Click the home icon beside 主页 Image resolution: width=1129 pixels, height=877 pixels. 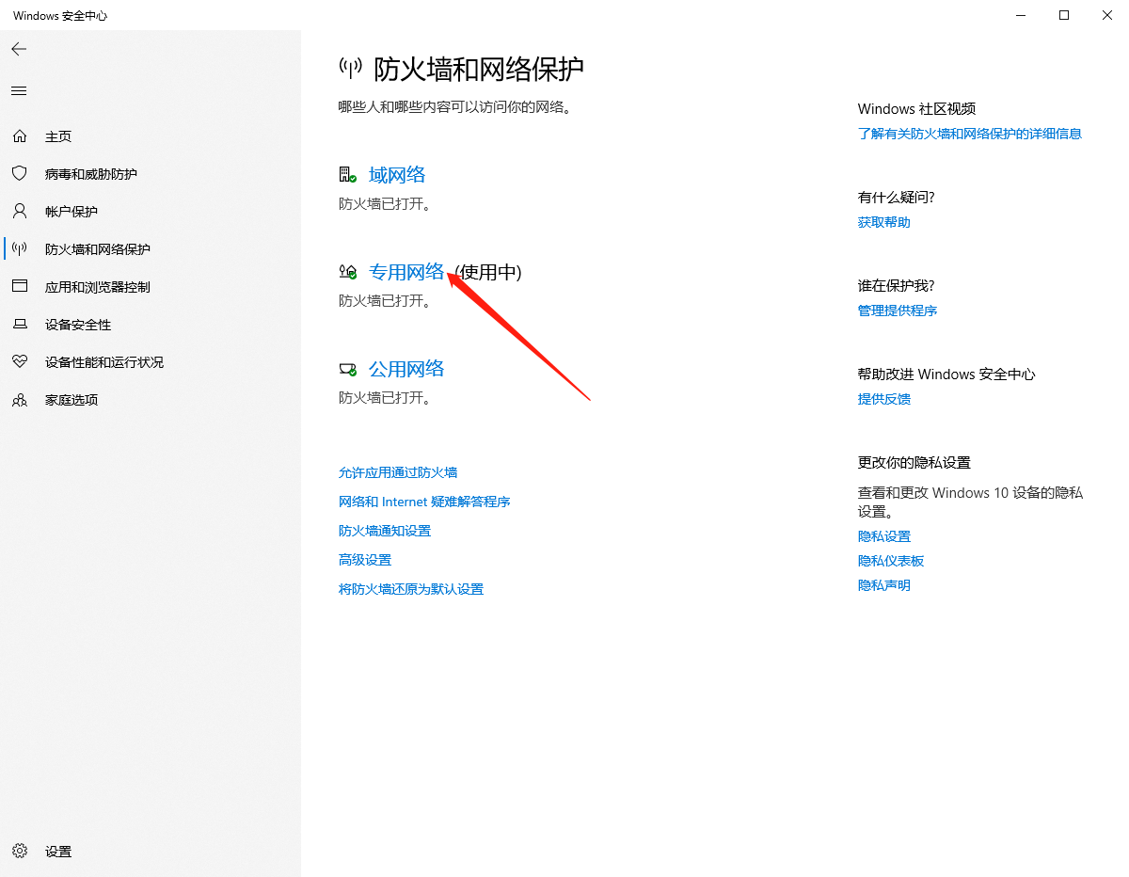coord(20,136)
